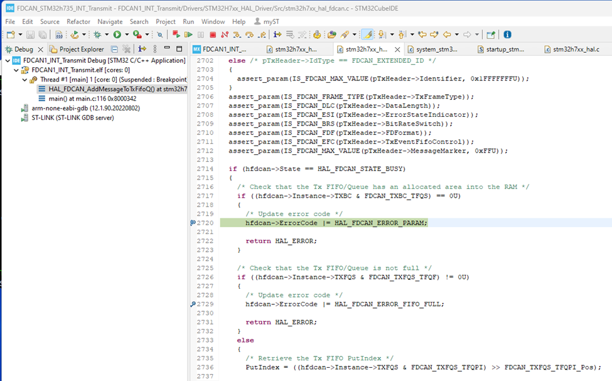
Task: Open the Debug launch dropdown arrow
Action: [x=107, y=35]
